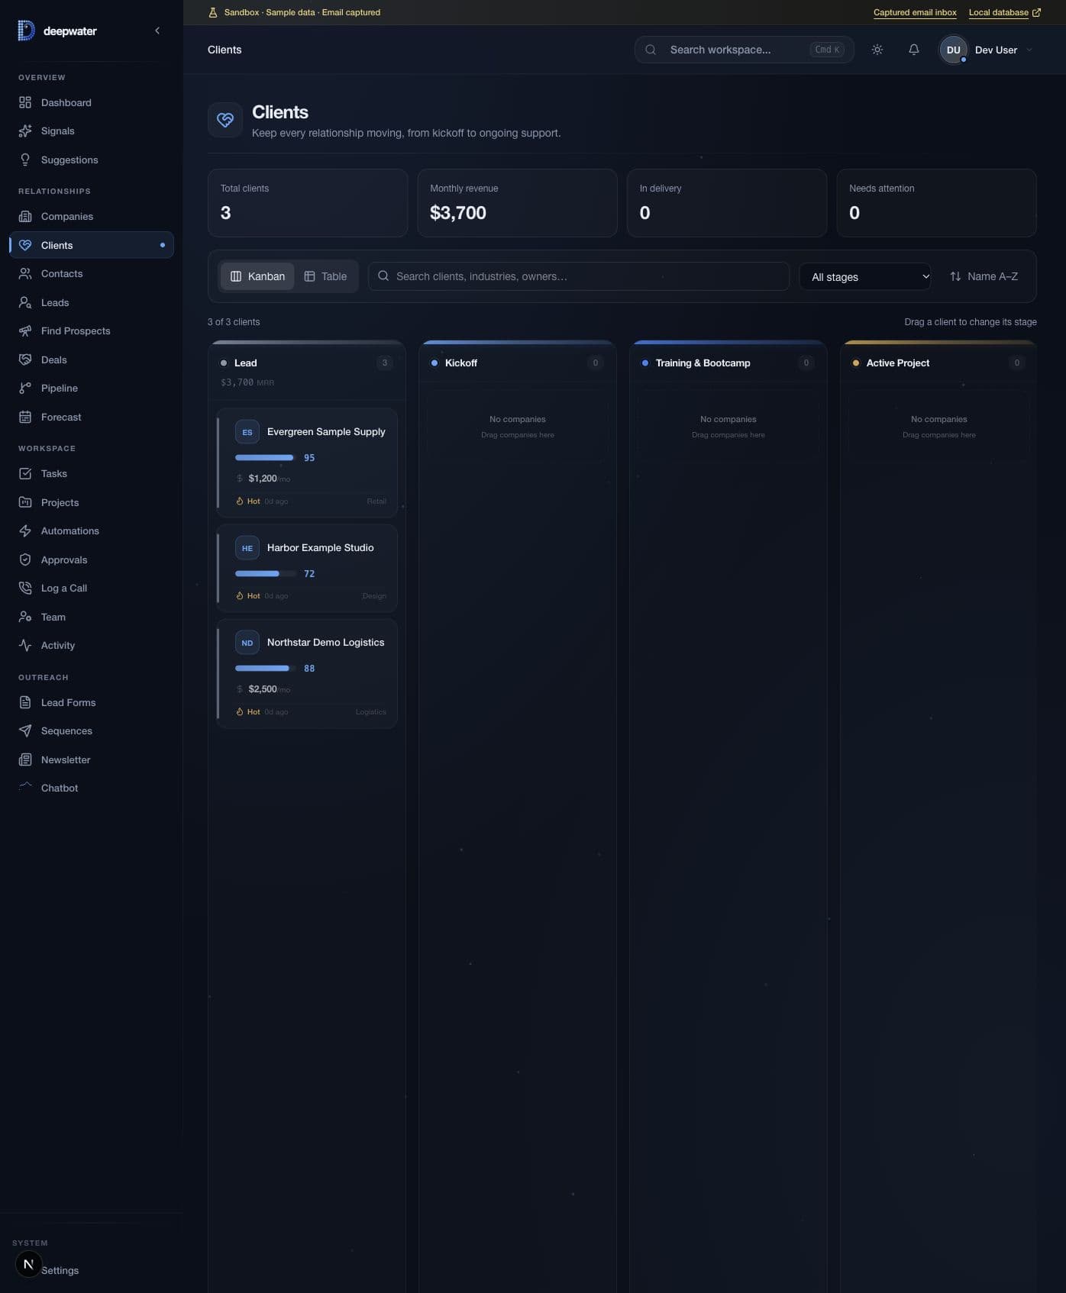This screenshot has height=1293, width=1066.
Task: Open Newsletter in the sidebar
Action: click(92, 759)
